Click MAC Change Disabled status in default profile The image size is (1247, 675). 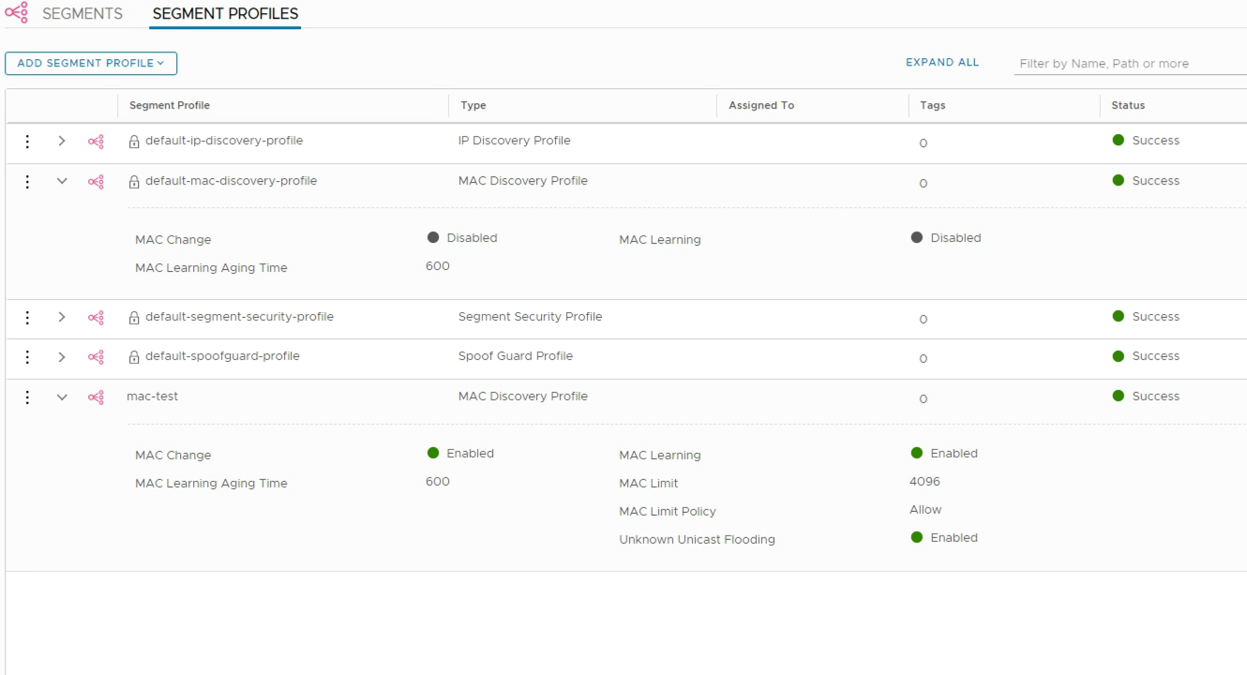[462, 238]
